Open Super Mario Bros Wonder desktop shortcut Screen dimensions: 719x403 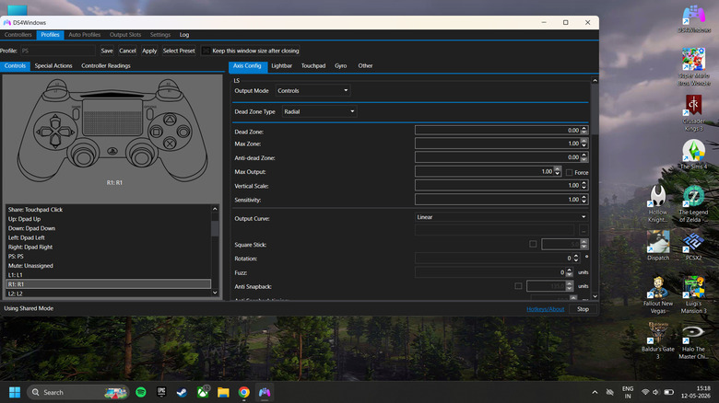(x=694, y=66)
